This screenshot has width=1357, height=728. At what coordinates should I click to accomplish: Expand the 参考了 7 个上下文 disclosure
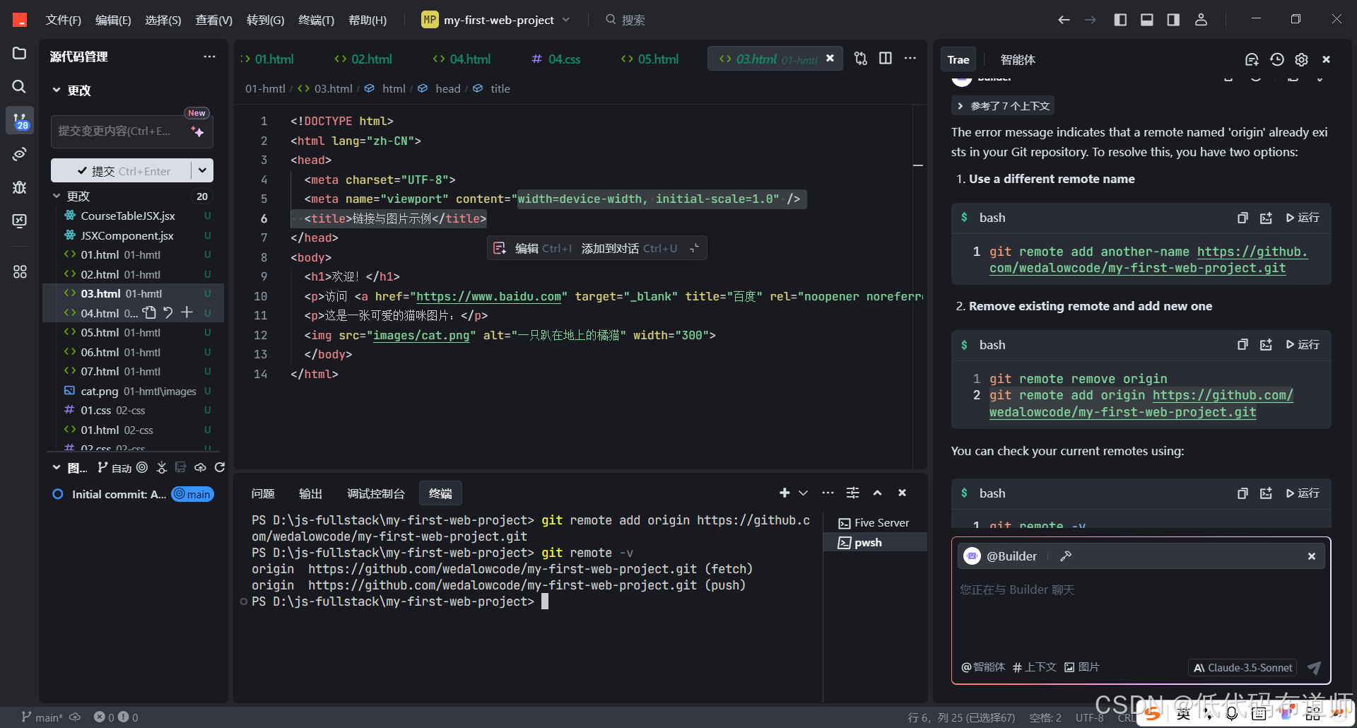(1003, 106)
